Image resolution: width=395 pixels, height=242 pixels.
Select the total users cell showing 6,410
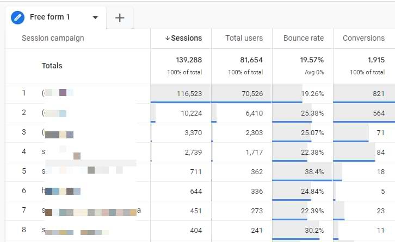(251, 113)
